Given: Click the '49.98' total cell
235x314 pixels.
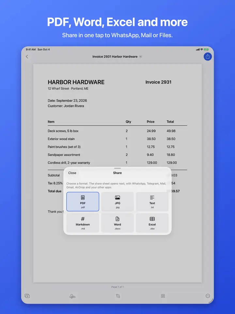Looking at the screenshot, I should (x=171, y=131).
